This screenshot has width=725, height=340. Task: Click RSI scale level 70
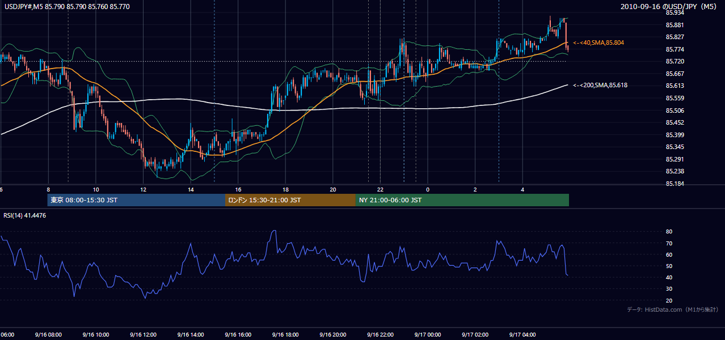tap(669, 243)
